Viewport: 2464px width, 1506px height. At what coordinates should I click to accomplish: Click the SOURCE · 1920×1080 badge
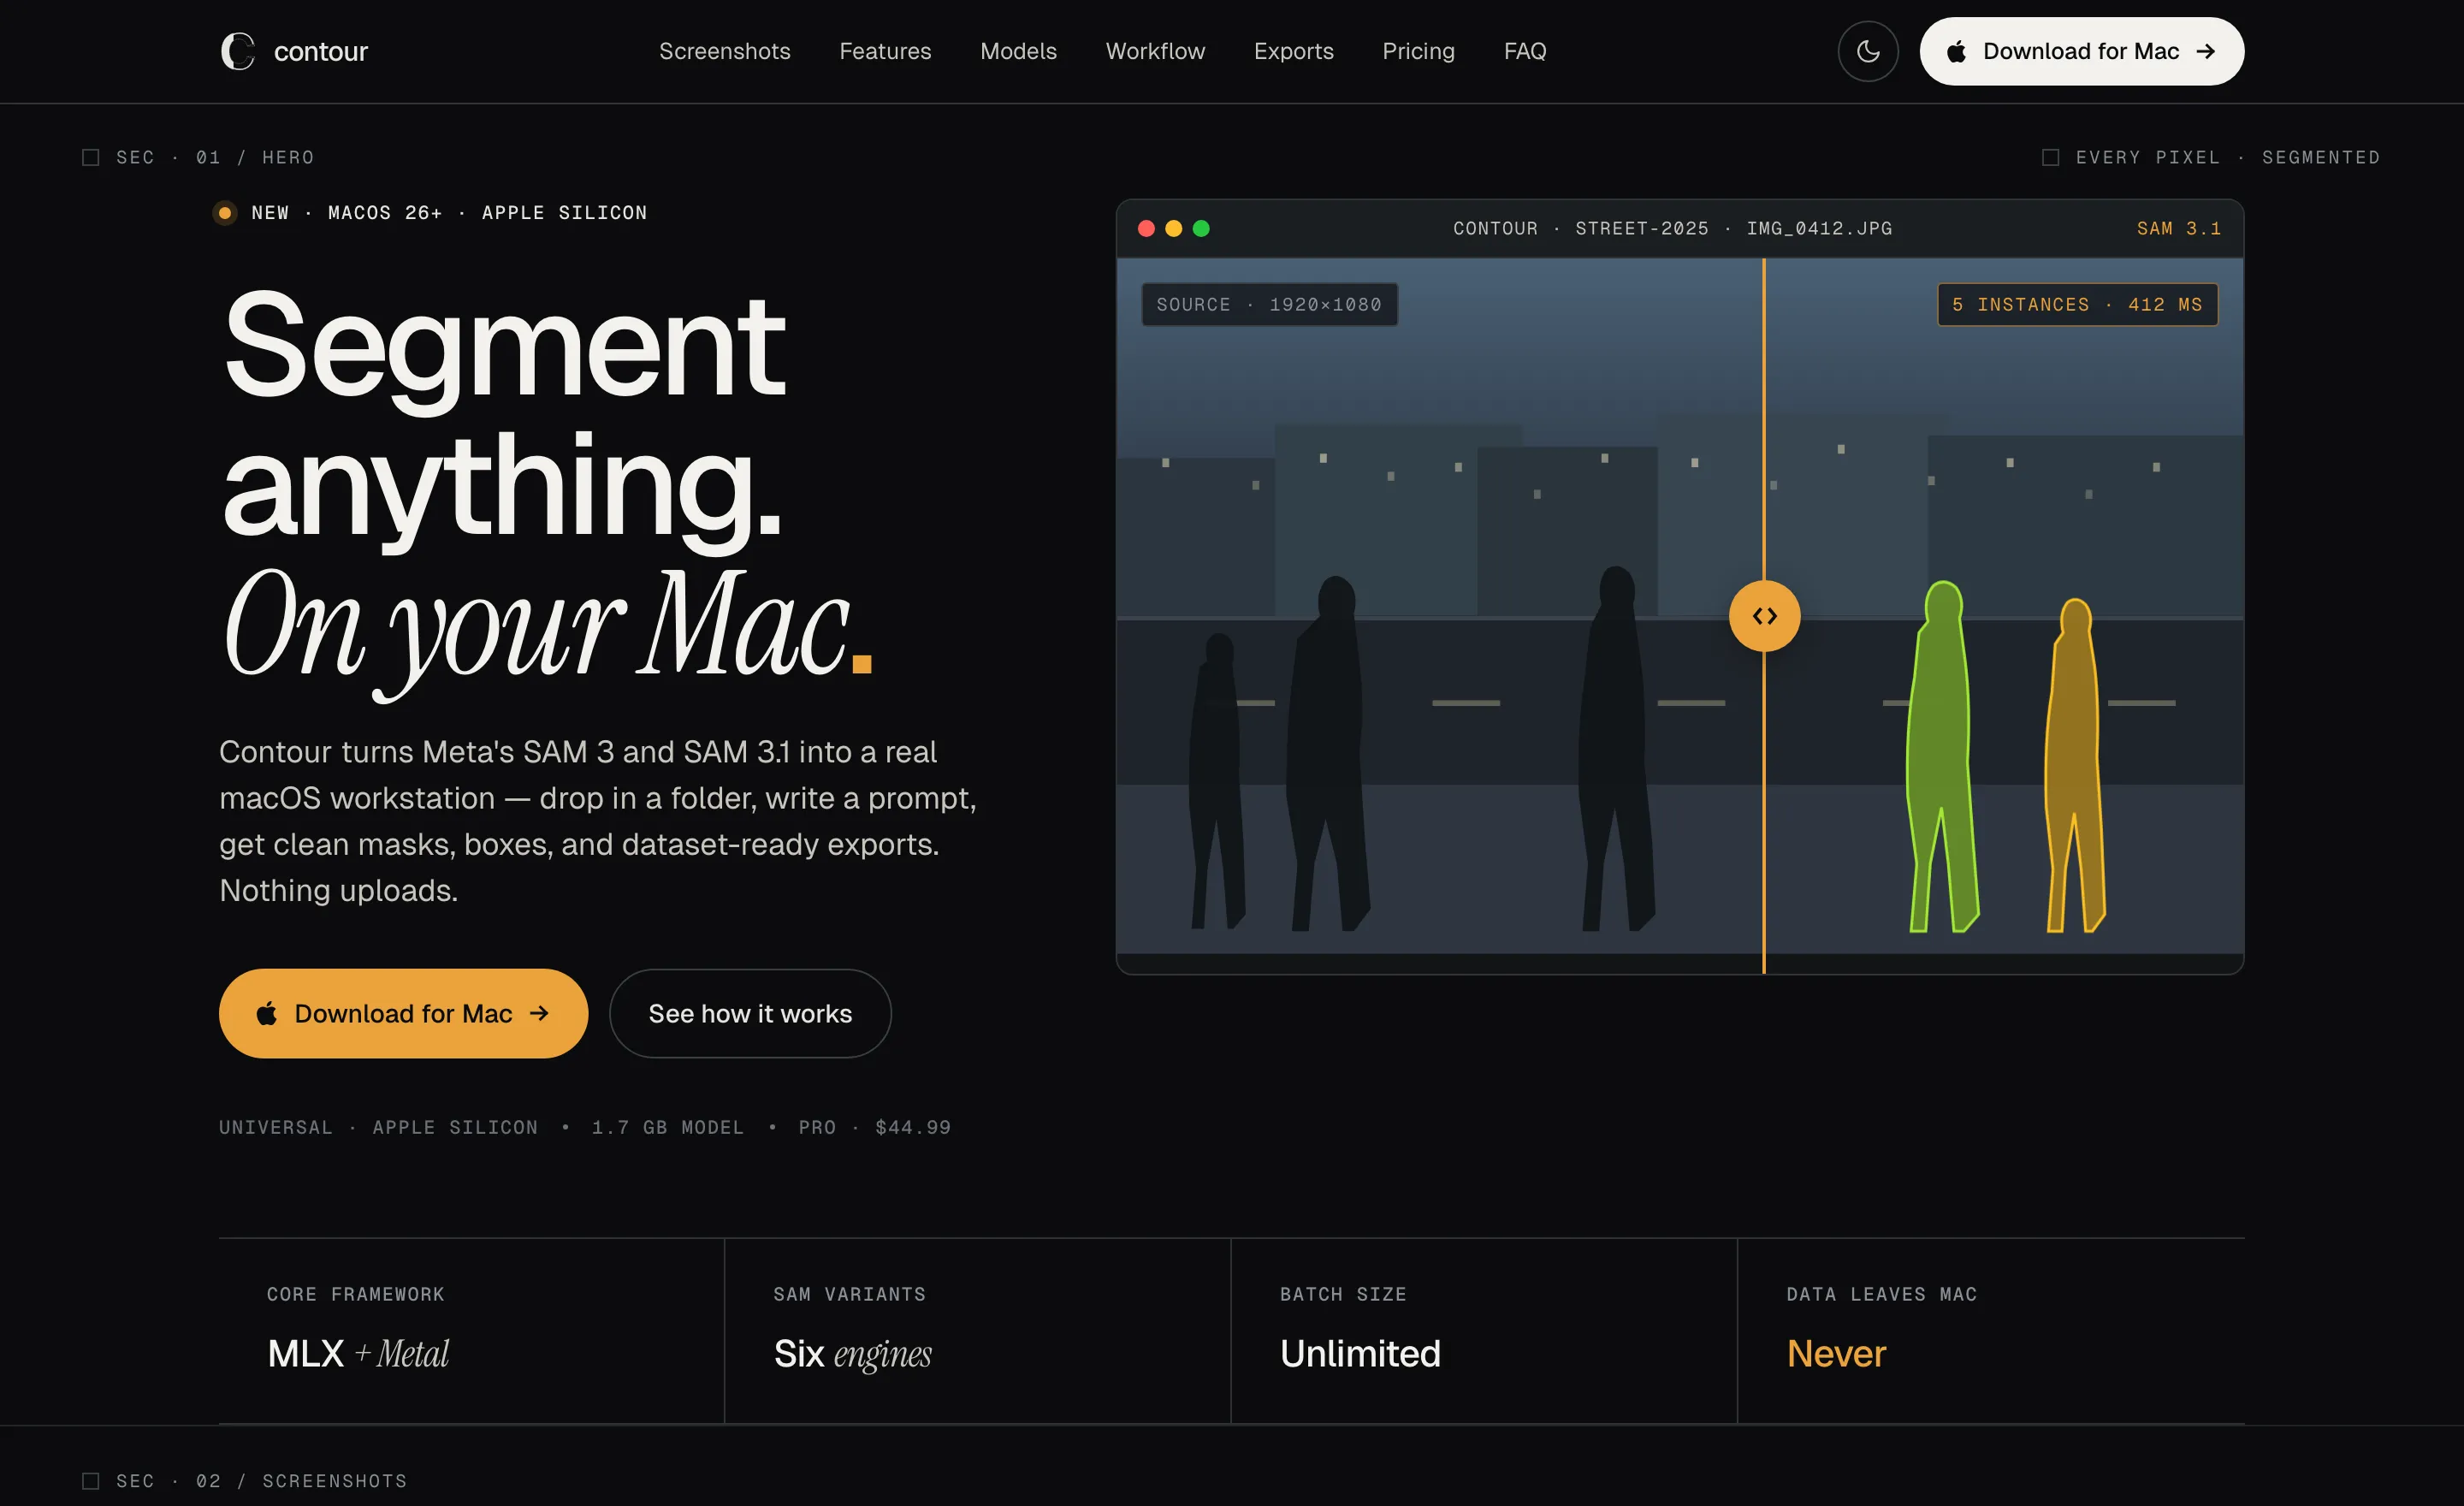(x=1269, y=304)
